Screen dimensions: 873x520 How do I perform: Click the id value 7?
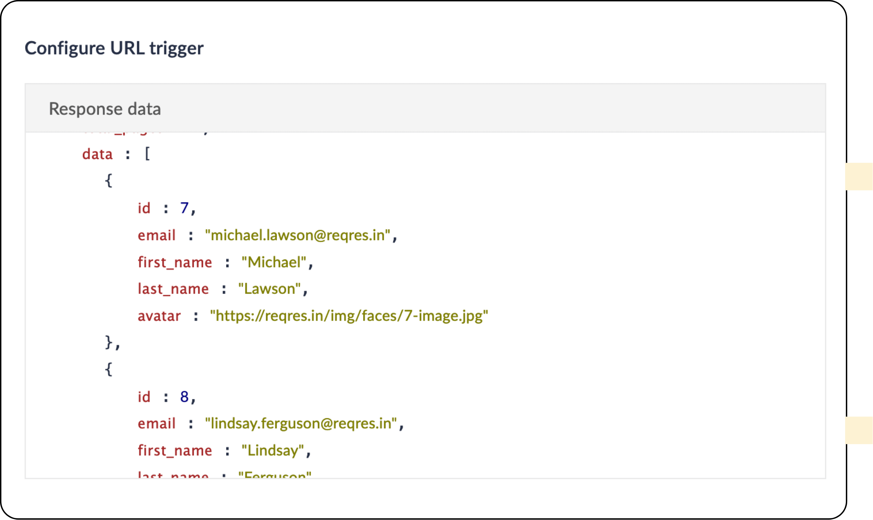[184, 208]
